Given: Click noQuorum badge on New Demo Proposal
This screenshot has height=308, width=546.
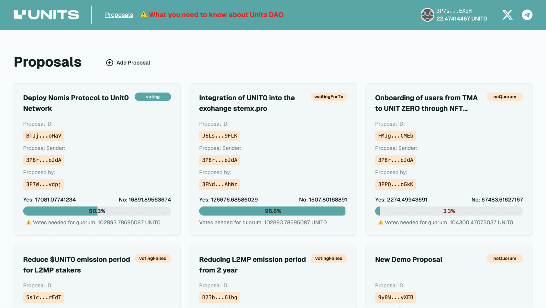Looking at the screenshot, I should (504, 259).
